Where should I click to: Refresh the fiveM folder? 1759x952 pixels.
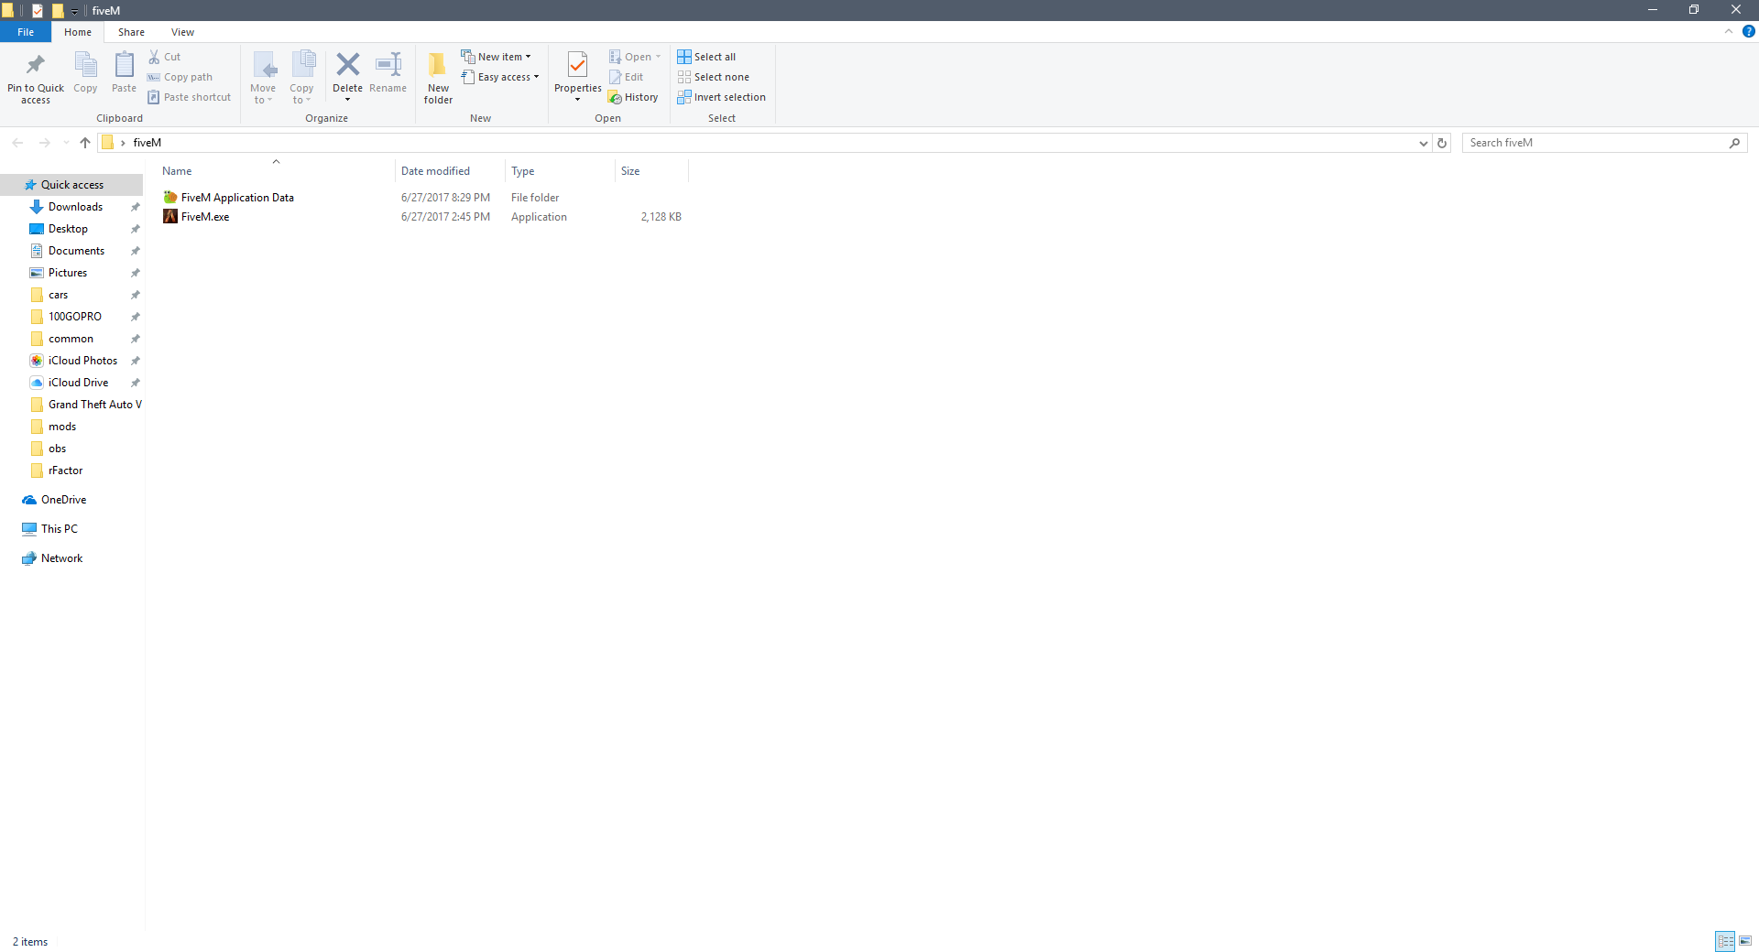(x=1442, y=143)
